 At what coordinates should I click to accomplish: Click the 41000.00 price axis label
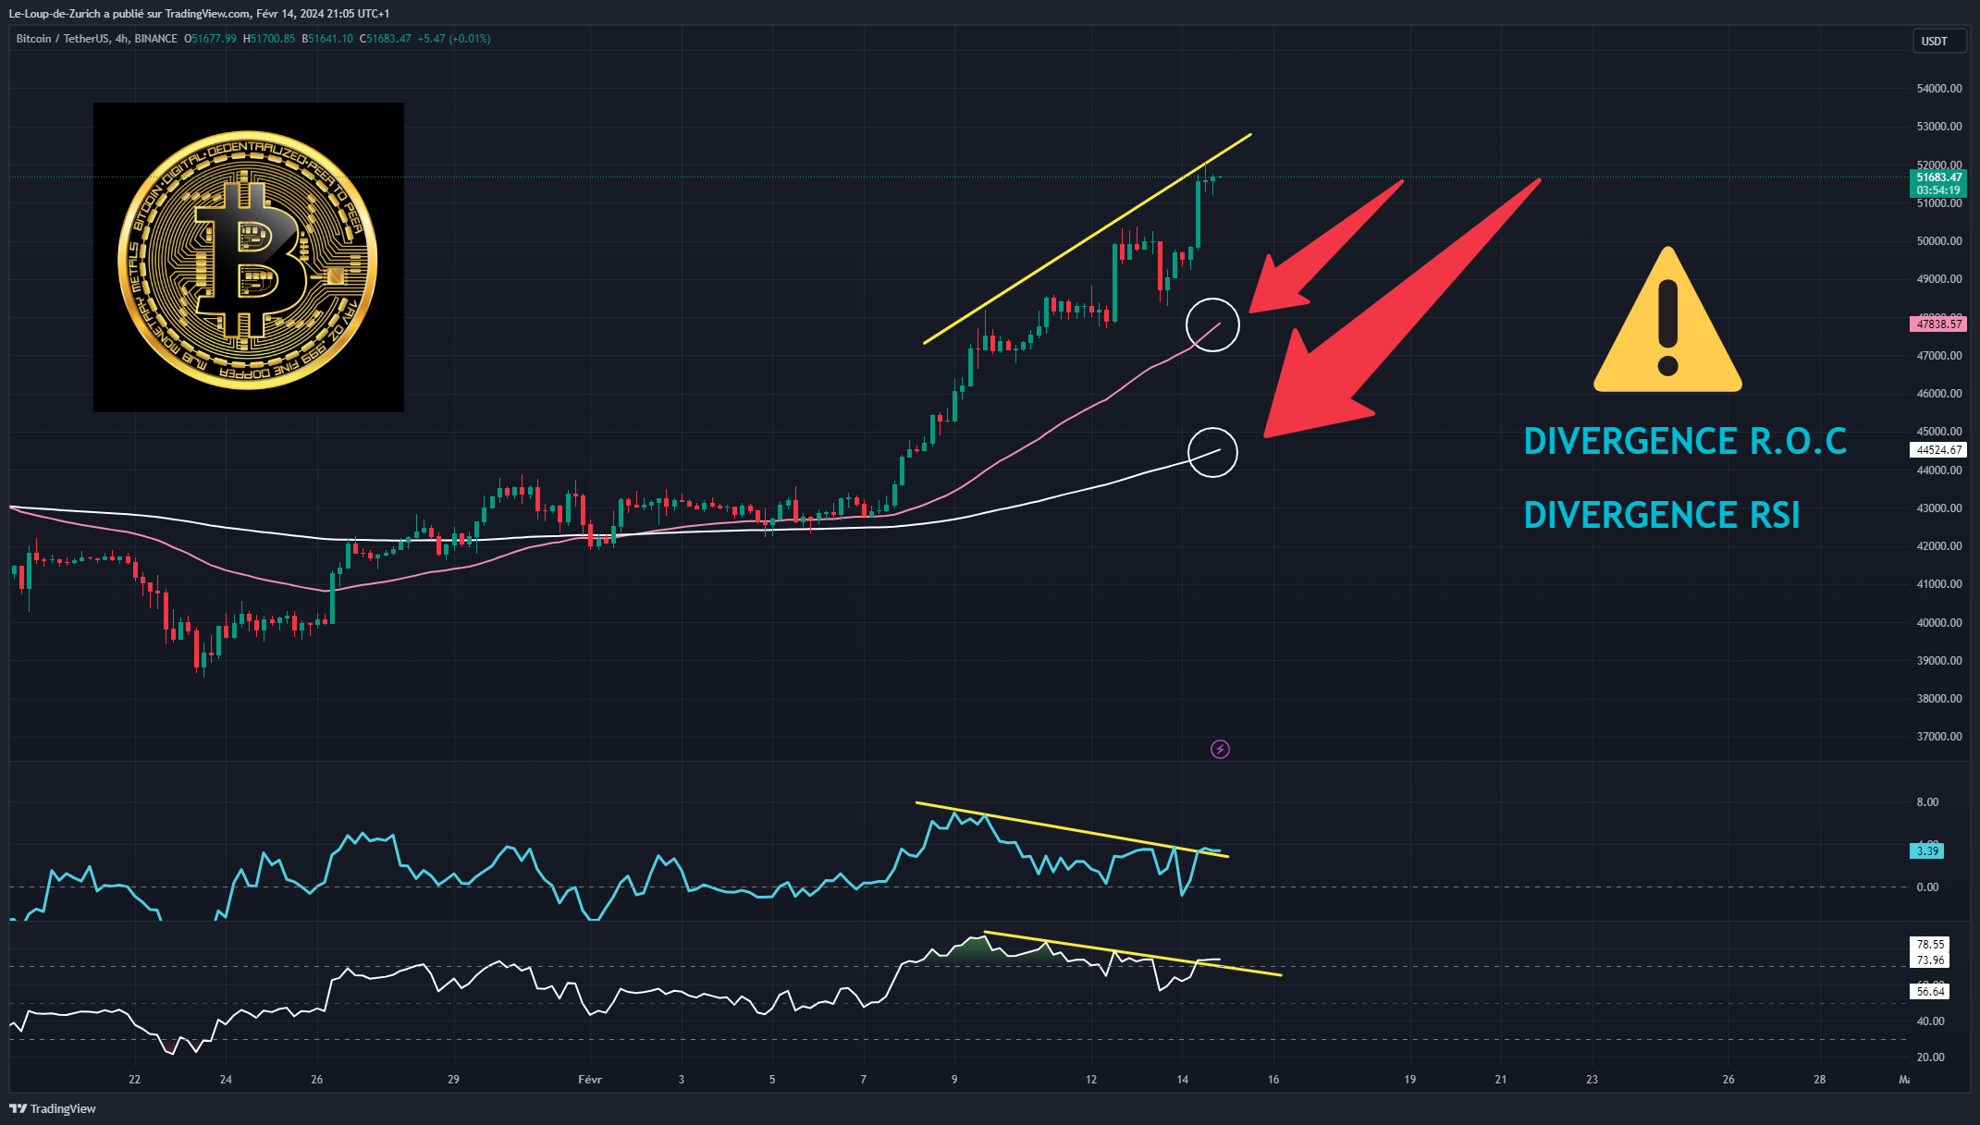click(x=1939, y=584)
